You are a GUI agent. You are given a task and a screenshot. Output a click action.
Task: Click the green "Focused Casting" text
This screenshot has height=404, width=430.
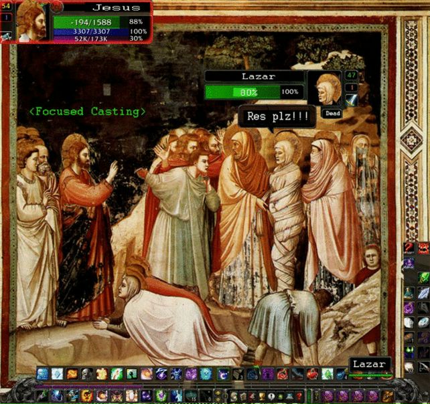(88, 111)
